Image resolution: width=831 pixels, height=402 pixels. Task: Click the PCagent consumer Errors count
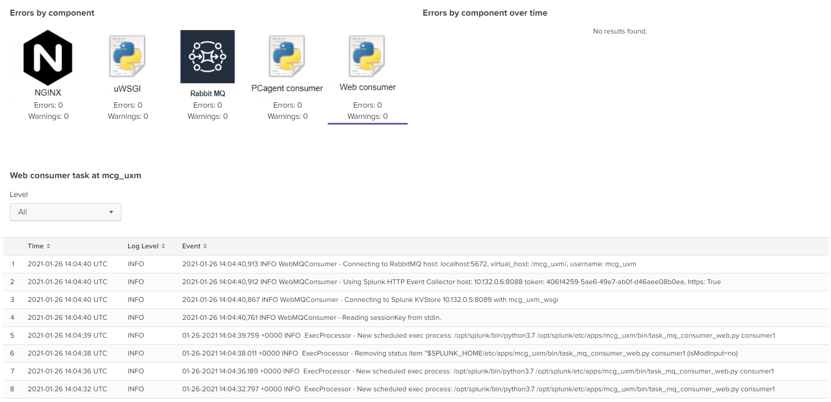(x=287, y=105)
